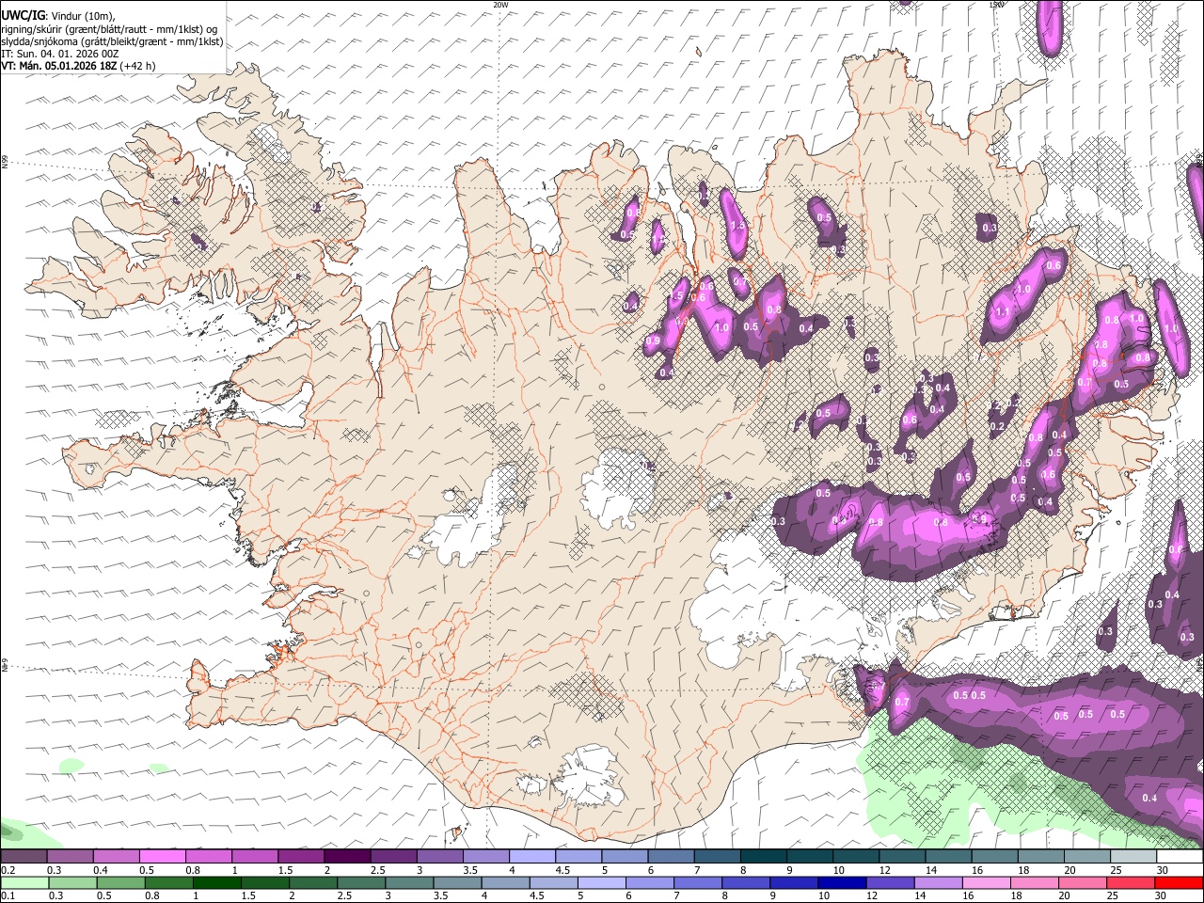Click the pale green 0.1 rain scale swatch
1204x903 pixels.
[24, 882]
